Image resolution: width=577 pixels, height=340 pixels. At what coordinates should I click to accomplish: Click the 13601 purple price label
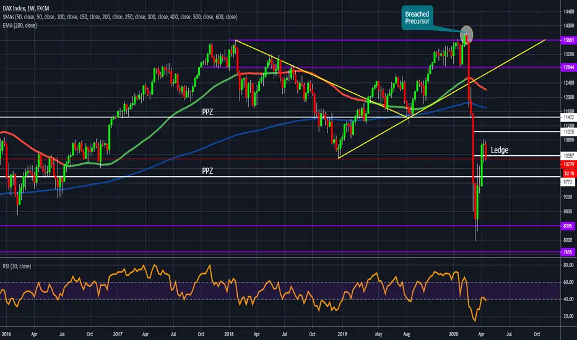568,40
